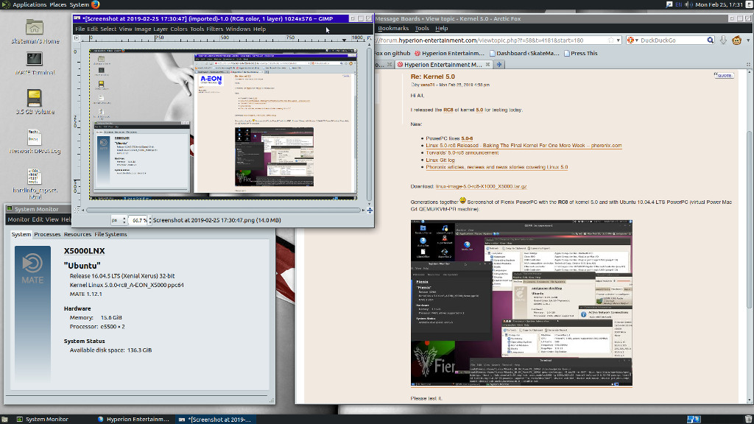
Task: Switch to Processes tab in System Monitor
Action: [x=47, y=234]
